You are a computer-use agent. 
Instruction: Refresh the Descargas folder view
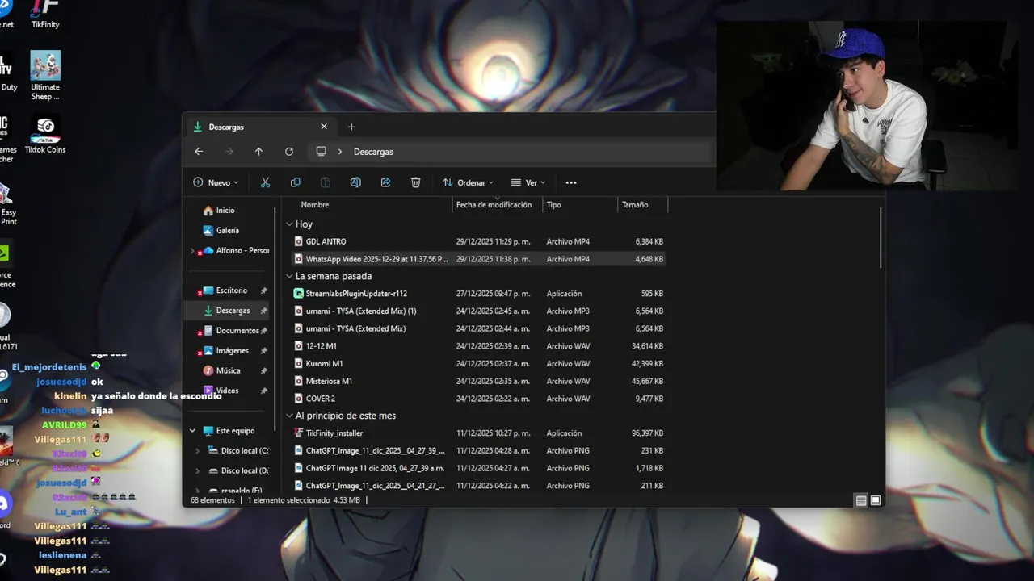pyautogui.click(x=289, y=152)
